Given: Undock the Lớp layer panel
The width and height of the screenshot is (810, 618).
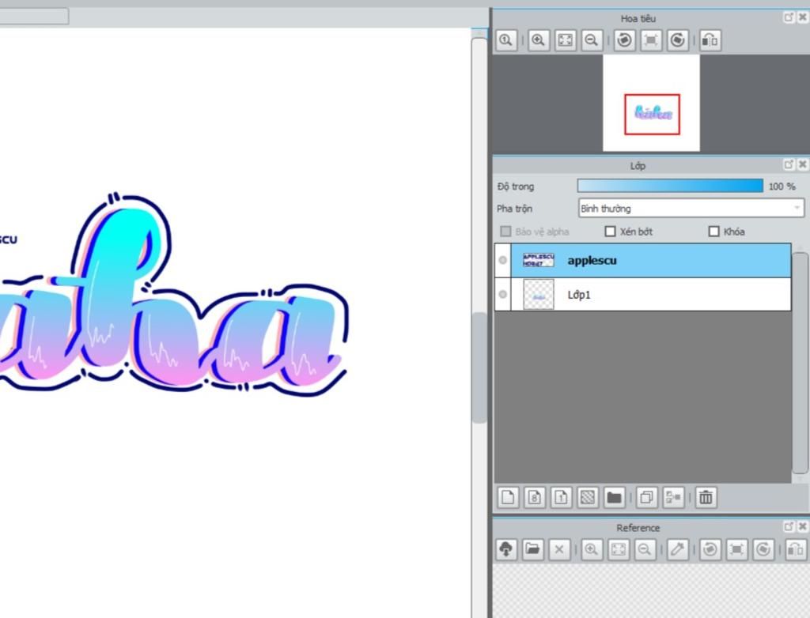Looking at the screenshot, I should pos(789,164).
